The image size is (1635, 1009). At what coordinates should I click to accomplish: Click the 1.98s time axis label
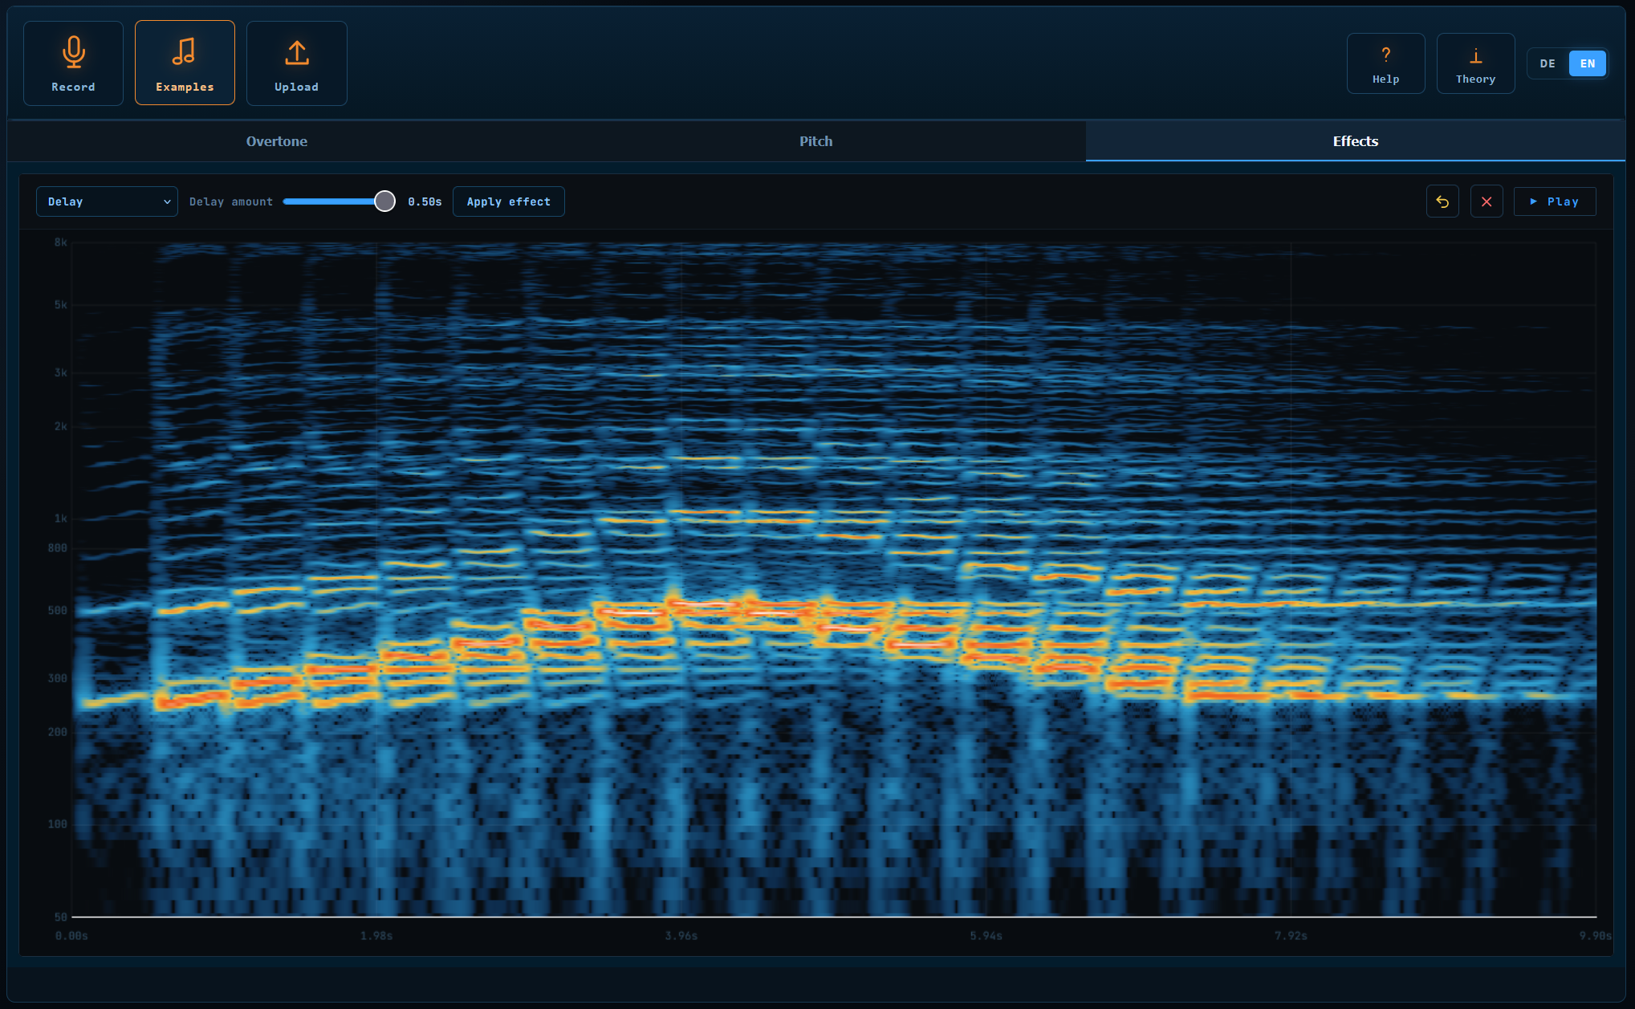point(376,936)
